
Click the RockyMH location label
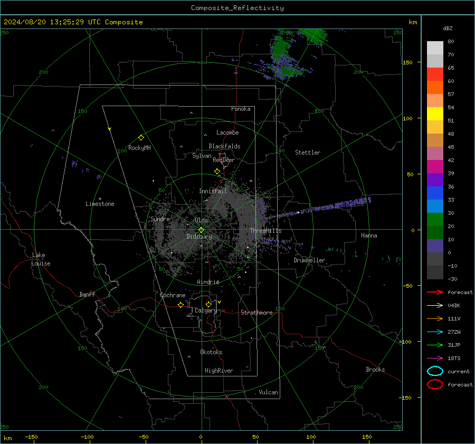139,148
